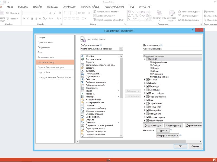Open the Импорт и экспорт dropdown

(x=167, y=136)
